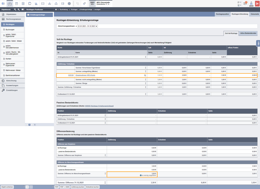Click the calendar icon in top toolbar

tap(17, 3)
